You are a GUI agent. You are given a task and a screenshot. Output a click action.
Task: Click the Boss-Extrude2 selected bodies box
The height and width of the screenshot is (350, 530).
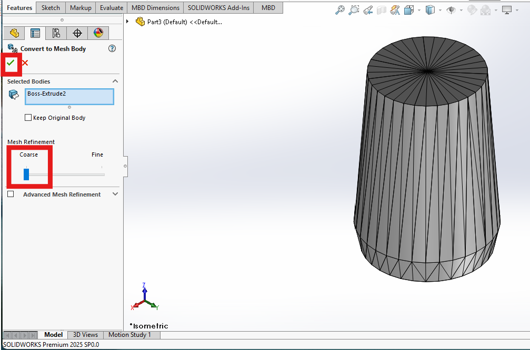point(69,97)
